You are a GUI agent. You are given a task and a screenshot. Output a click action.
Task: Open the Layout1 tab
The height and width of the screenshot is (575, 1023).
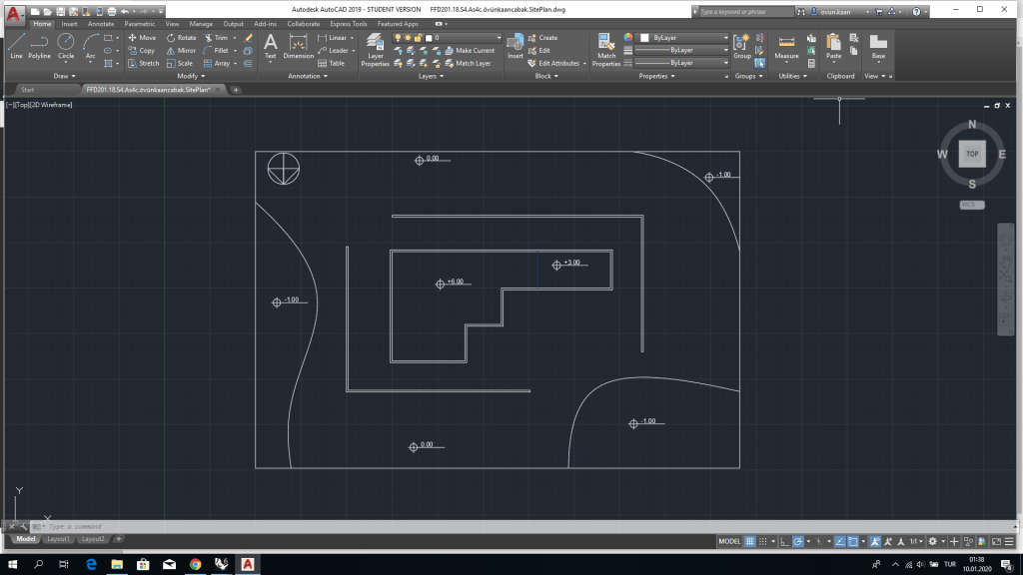[x=58, y=539]
